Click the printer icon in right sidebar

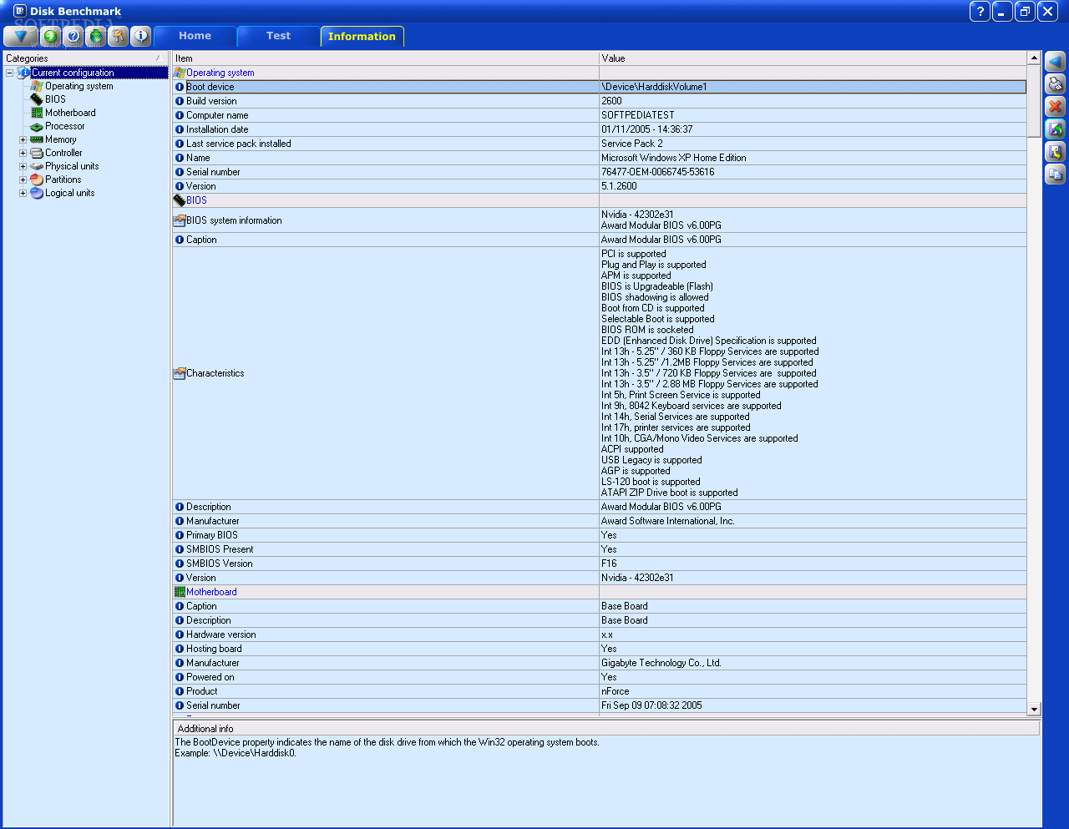pos(1055,84)
